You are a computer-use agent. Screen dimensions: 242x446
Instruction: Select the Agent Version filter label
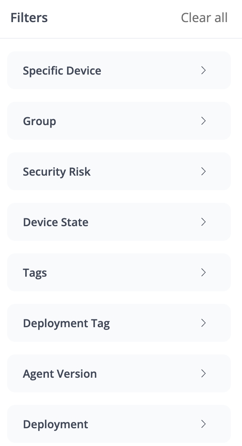click(60, 374)
